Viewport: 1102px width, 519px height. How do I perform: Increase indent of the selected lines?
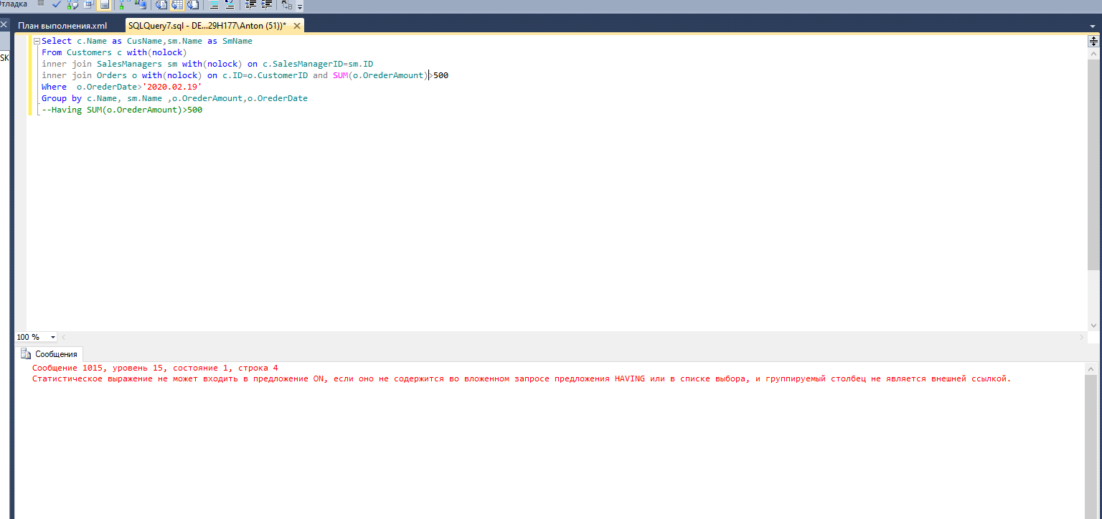[267, 4]
